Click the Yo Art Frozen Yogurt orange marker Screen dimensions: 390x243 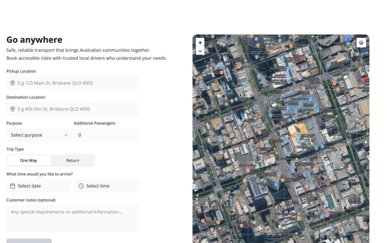272,51
